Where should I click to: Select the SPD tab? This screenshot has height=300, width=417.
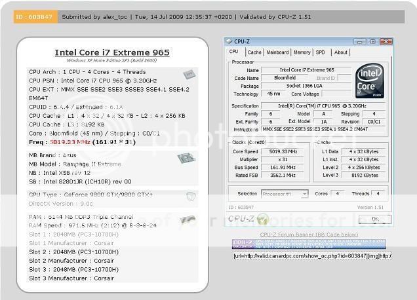click(320, 52)
